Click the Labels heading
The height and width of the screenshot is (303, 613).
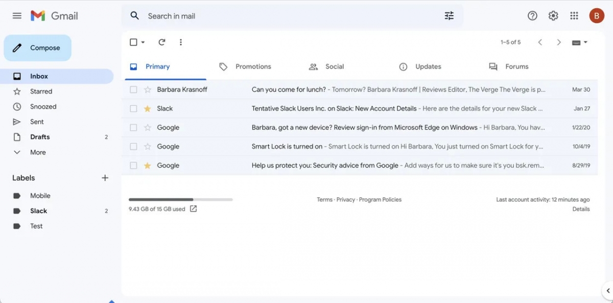pos(23,178)
